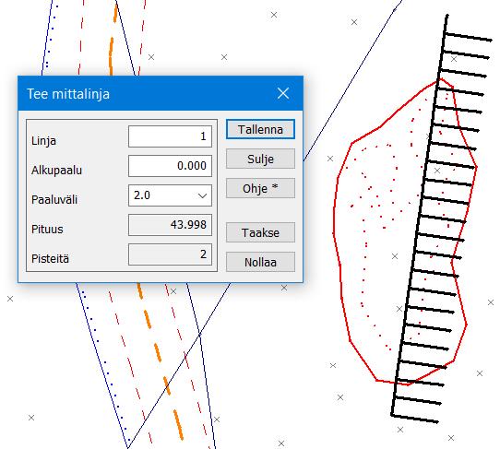Click the Sulje button
The height and width of the screenshot is (449, 500).
260,159
